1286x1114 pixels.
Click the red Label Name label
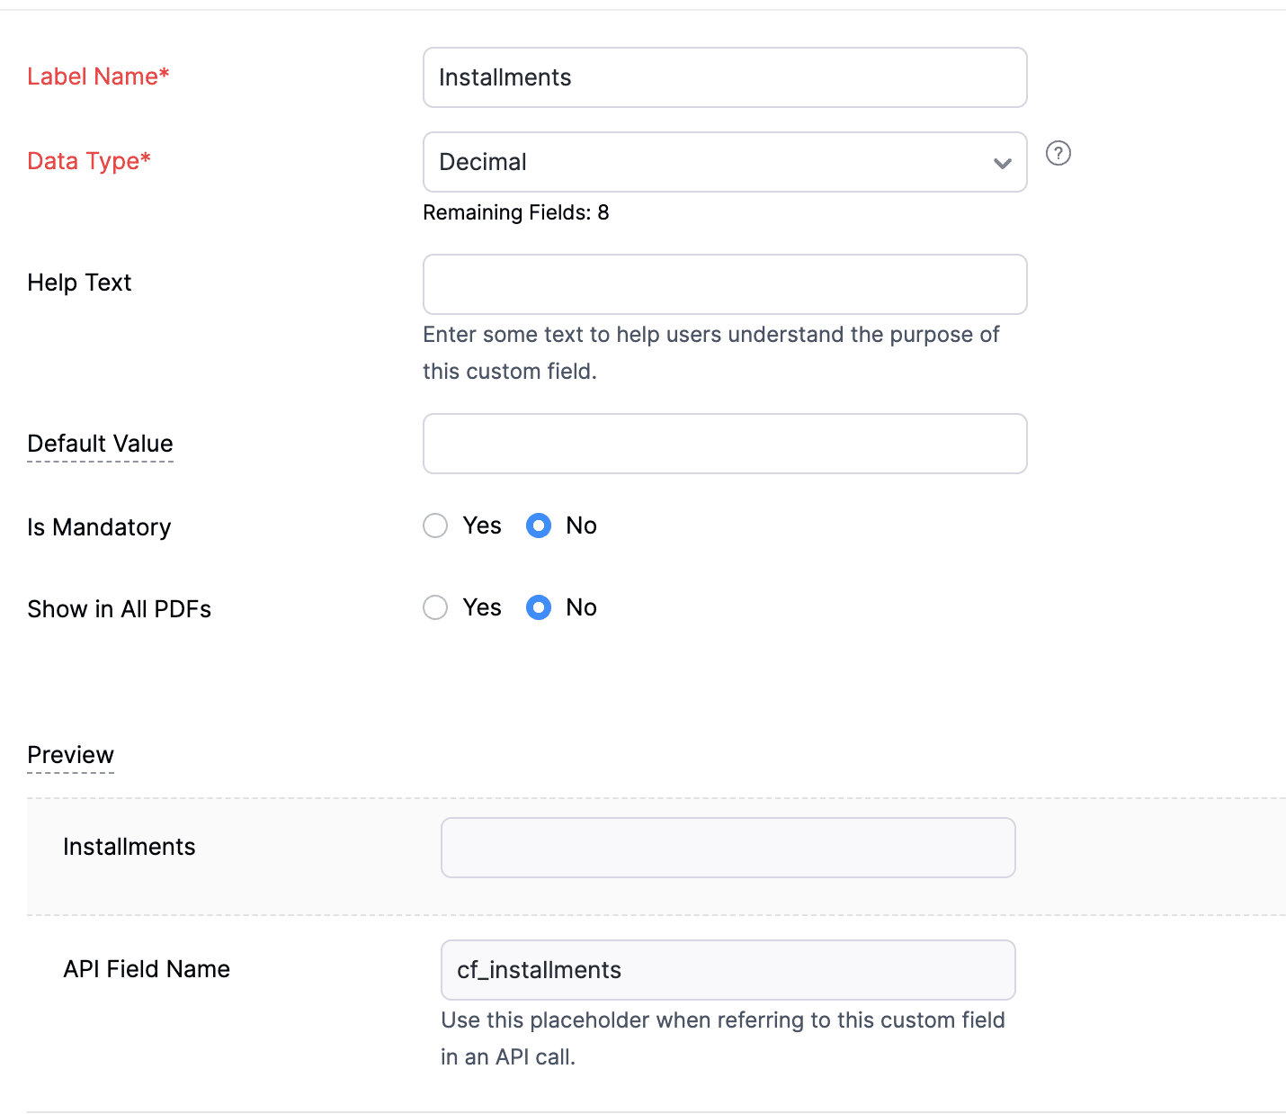tap(98, 76)
